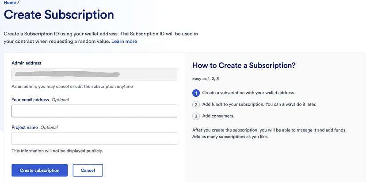
Task: Click the Admin address label
Action: point(27,63)
